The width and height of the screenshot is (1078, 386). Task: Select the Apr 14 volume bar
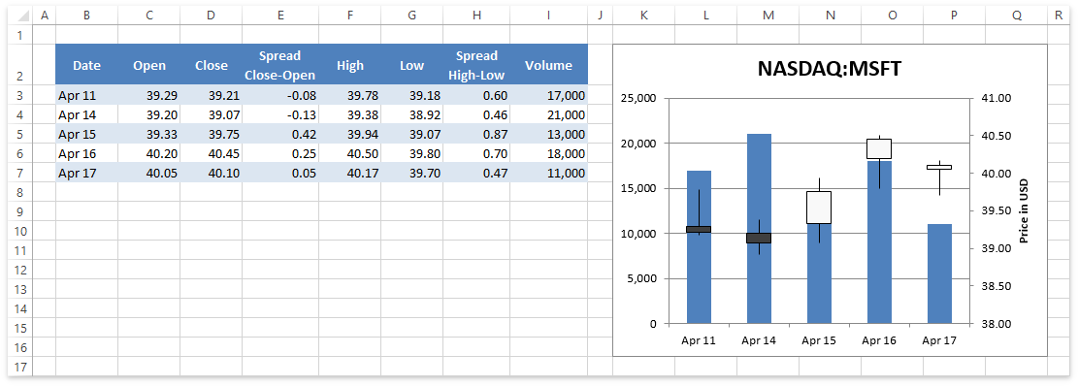tap(759, 228)
